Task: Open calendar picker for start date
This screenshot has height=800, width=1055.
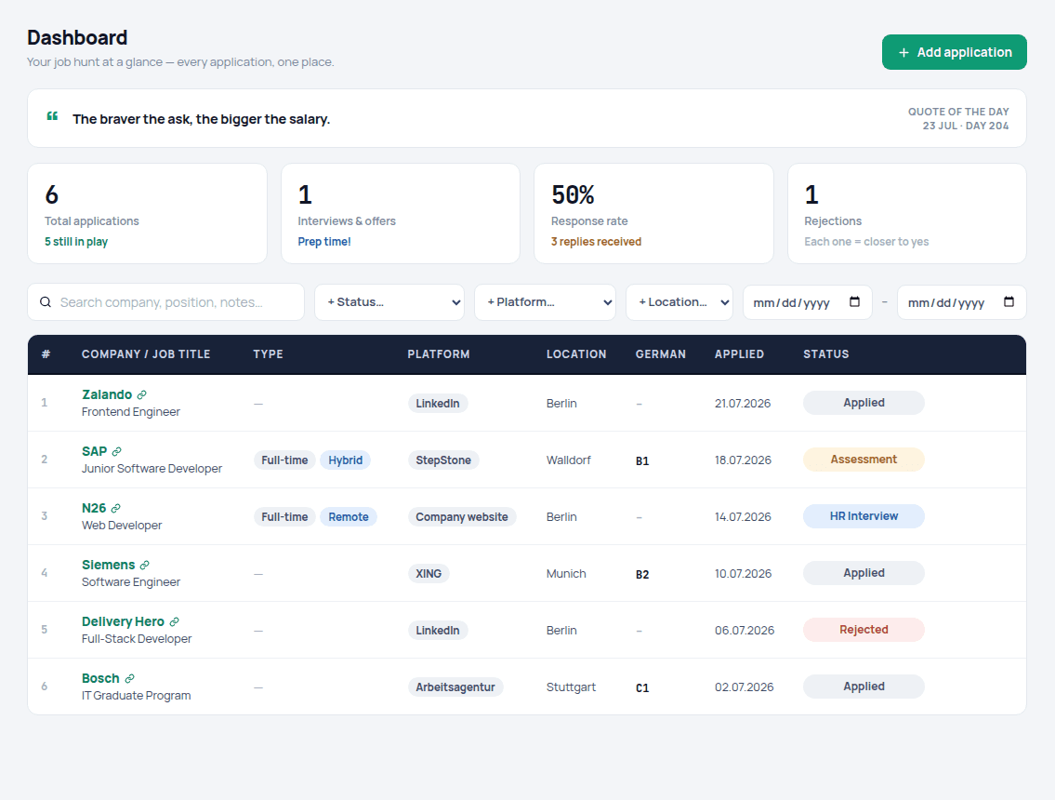Action: [854, 301]
